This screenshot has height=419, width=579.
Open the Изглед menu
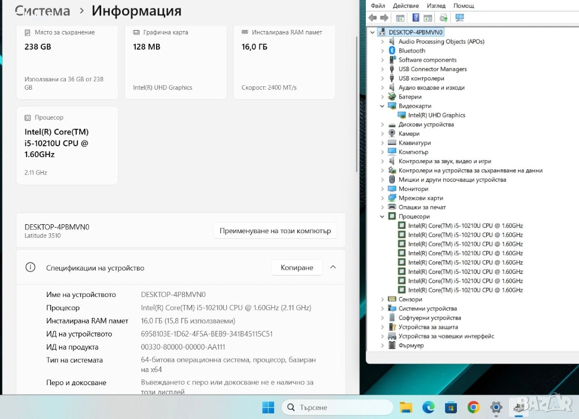436,6
